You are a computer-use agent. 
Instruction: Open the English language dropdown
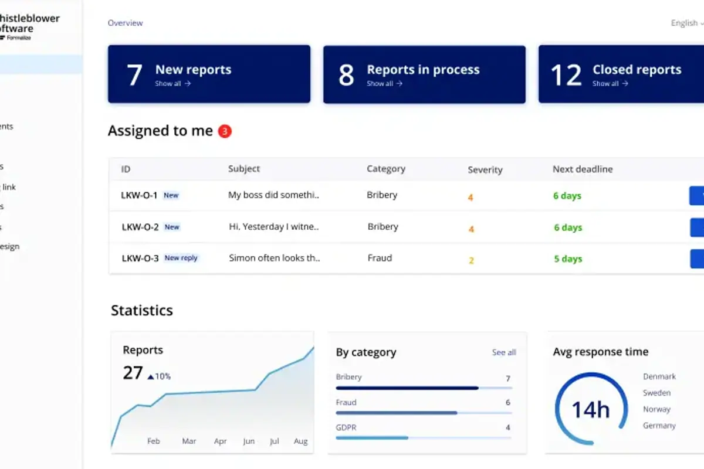click(x=686, y=23)
